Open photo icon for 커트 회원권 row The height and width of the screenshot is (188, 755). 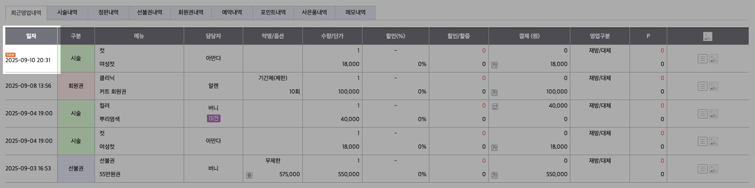713,87
